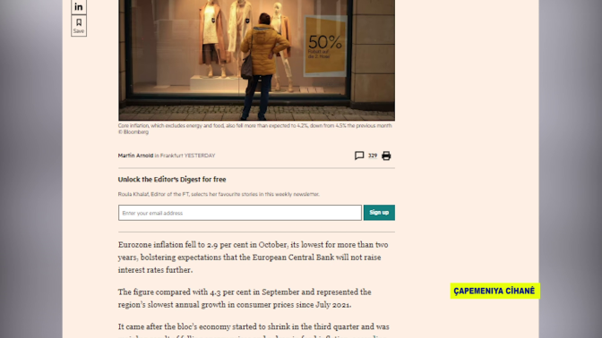The height and width of the screenshot is (338, 602).
Task: Select the 'Unlock the Editor's Digest for free' heading
Action: point(172,180)
